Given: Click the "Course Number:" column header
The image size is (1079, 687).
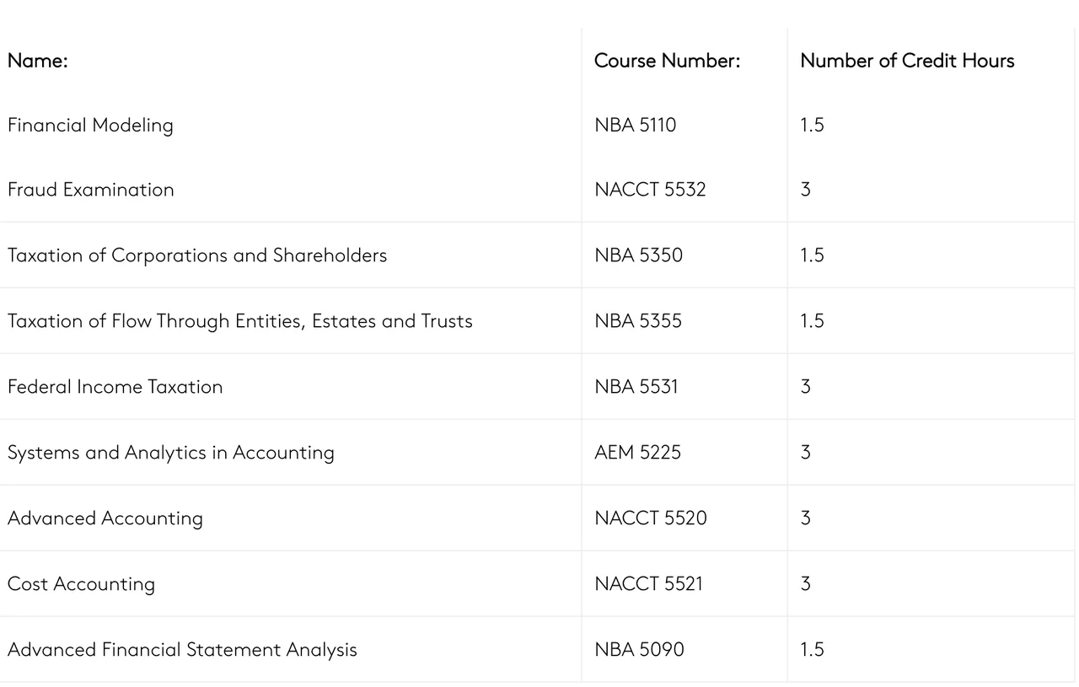Looking at the screenshot, I should click(667, 61).
